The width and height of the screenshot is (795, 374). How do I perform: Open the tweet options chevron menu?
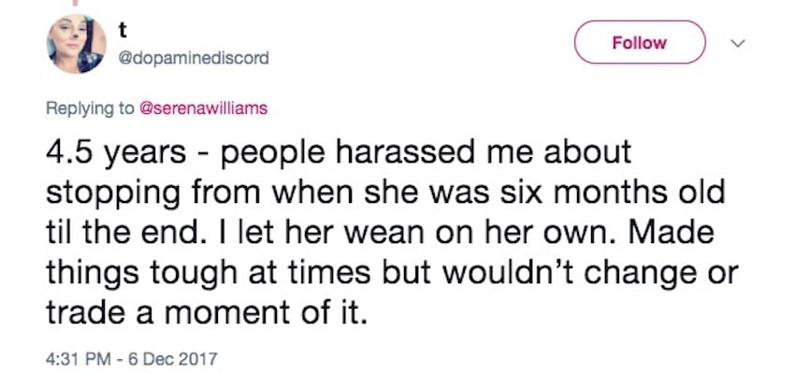[738, 45]
